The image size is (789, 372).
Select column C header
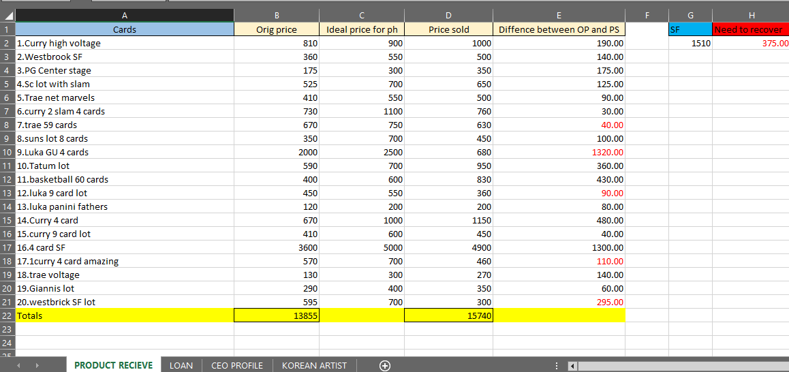point(362,16)
